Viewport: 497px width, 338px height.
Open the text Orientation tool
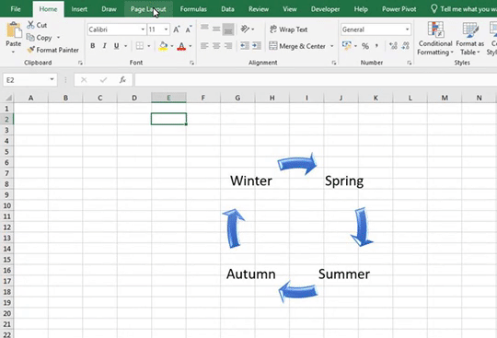click(x=245, y=29)
